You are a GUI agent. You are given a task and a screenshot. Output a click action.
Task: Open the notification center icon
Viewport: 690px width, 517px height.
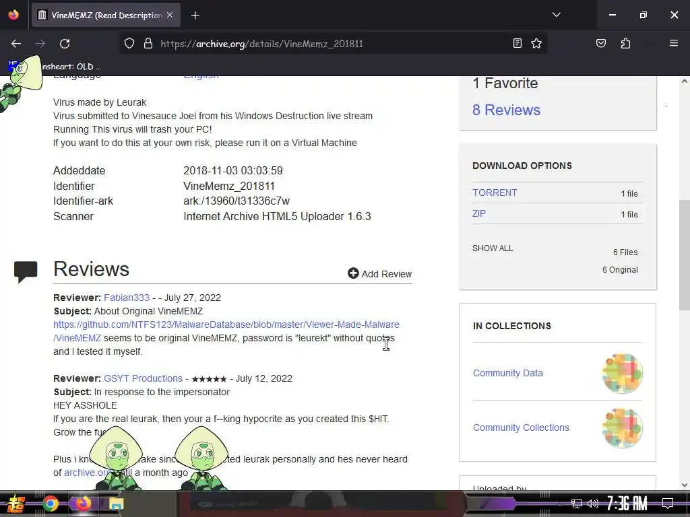[668, 504]
